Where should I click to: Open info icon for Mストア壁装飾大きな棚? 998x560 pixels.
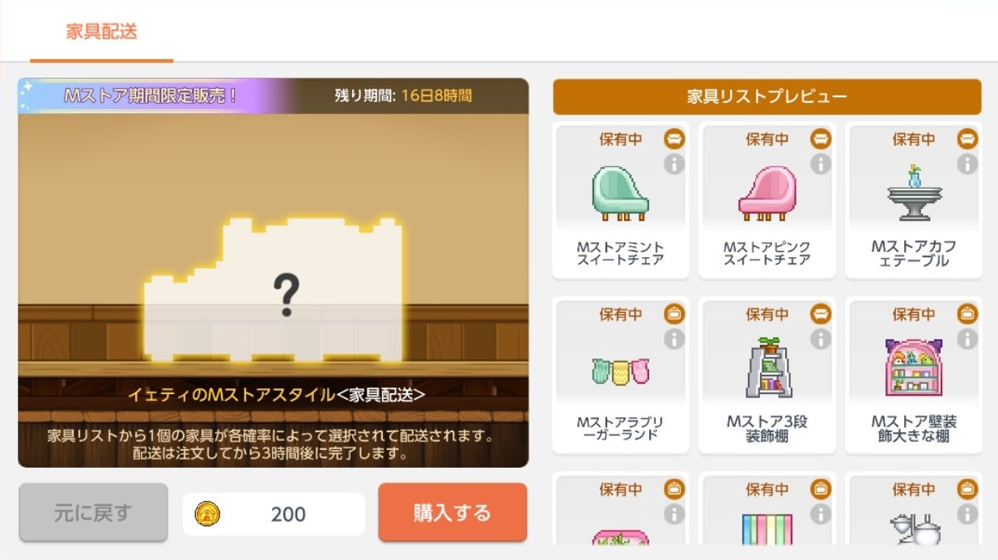click(x=967, y=339)
